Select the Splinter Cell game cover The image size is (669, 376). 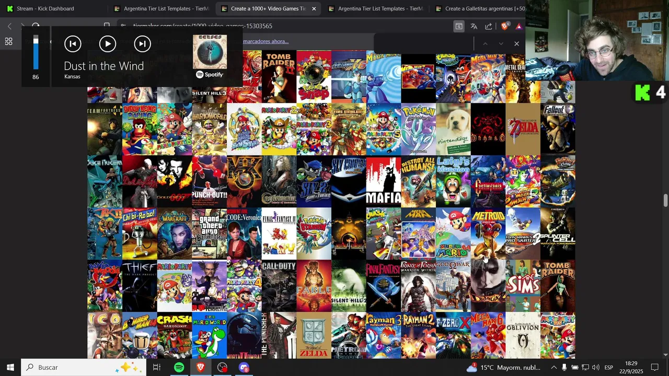(558, 233)
